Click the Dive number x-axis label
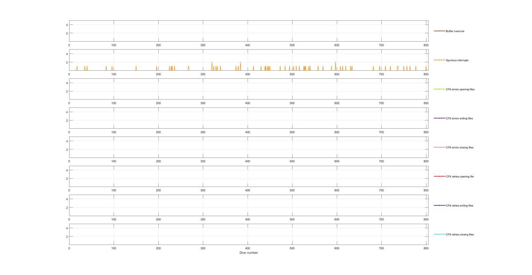 pyautogui.click(x=249, y=253)
